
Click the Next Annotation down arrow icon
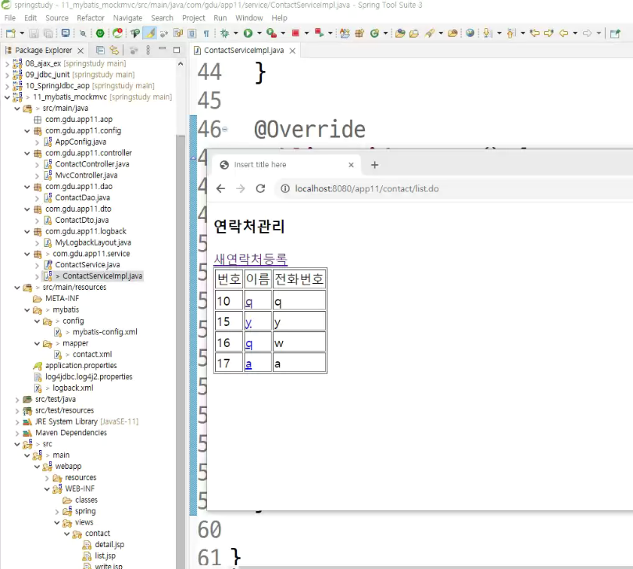click(488, 33)
